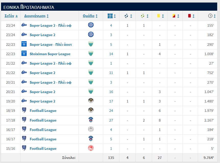Open 24 matches link in 18/19 row
220x163 pixels.
coord(111,111)
